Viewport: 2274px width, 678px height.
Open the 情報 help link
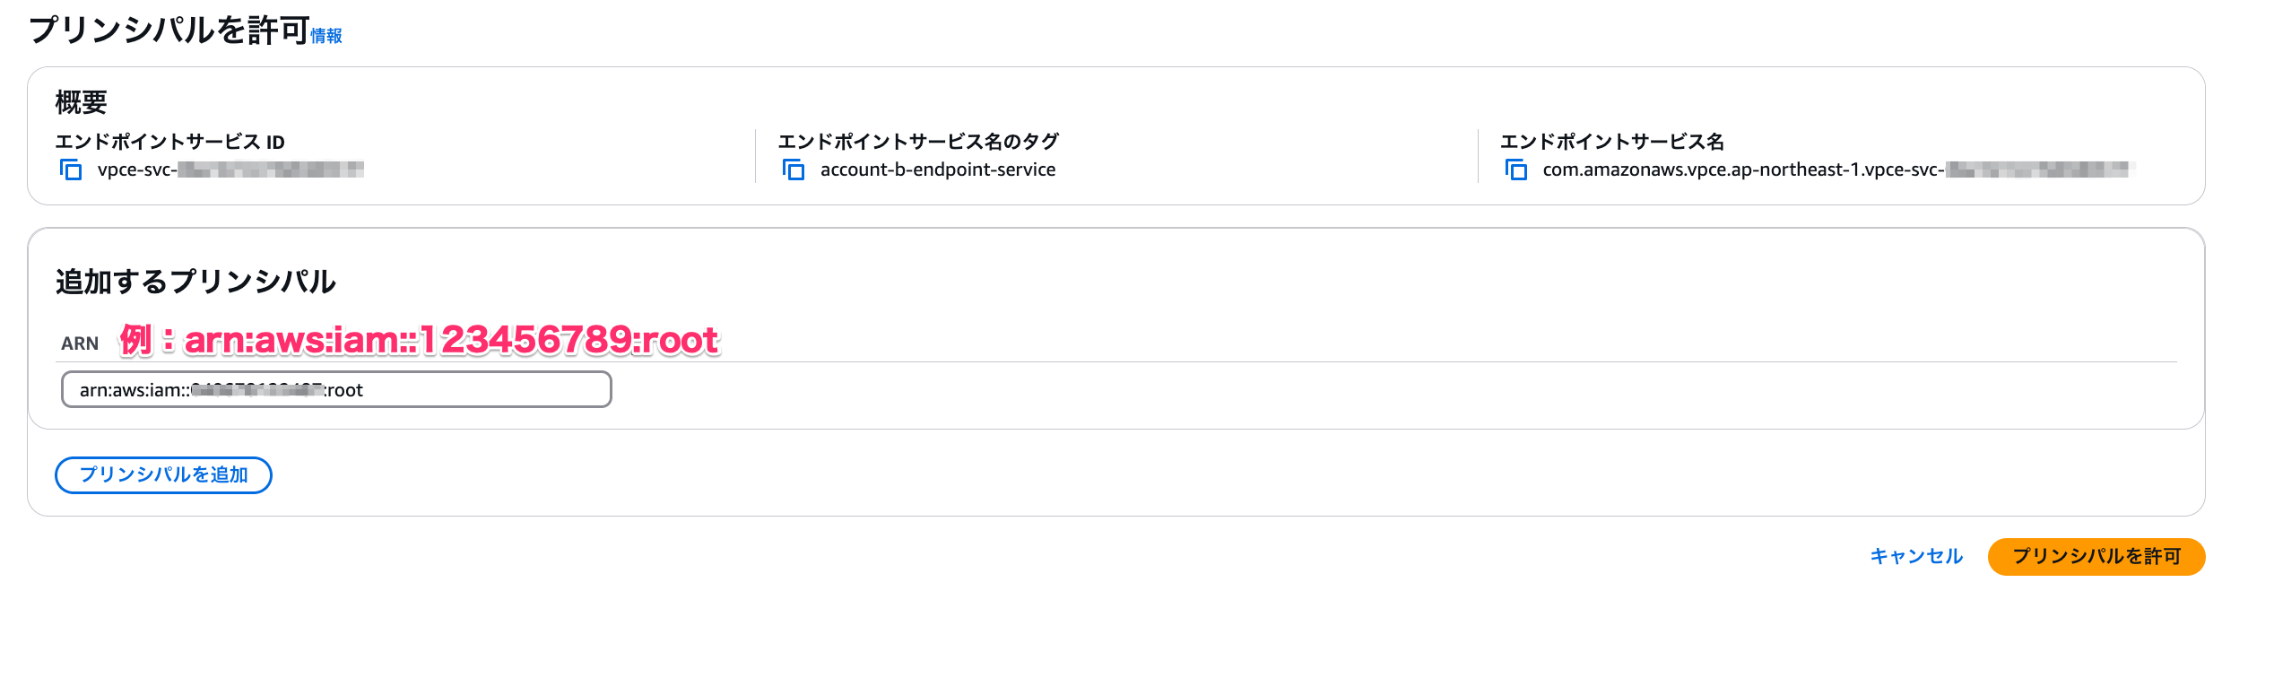click(325, 38)
